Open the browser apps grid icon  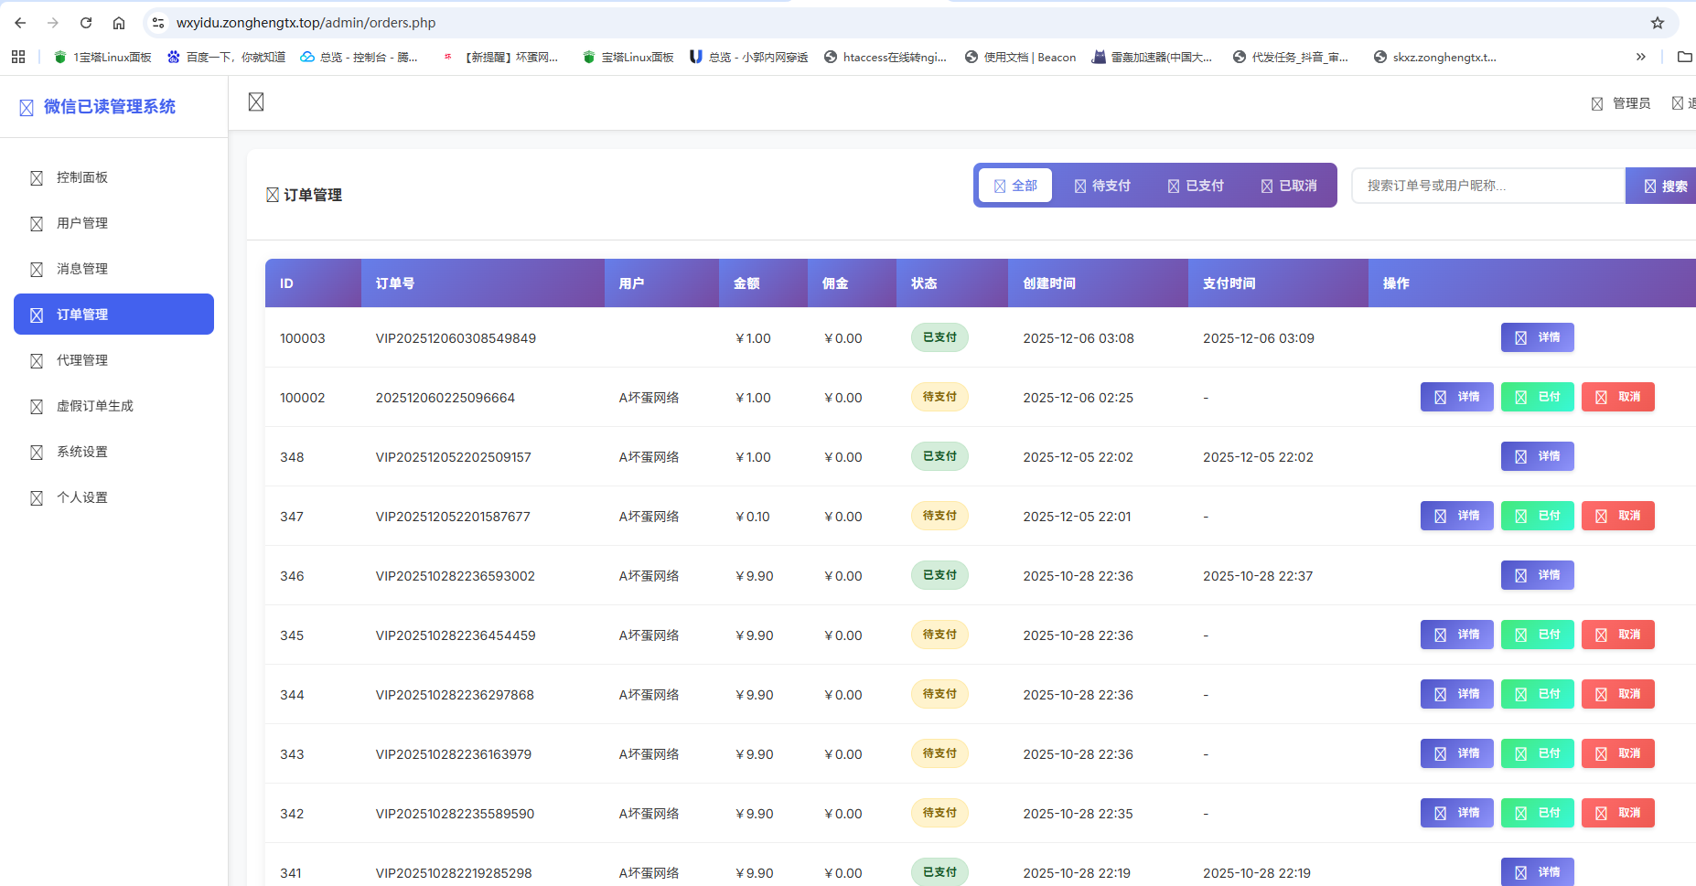tap(18, 57)
